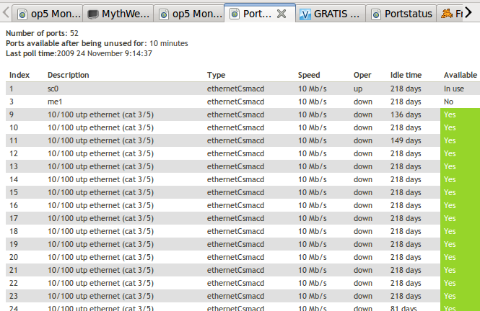Sort by the Index column header
Viewport: 480px width, 311px height.
coord(19,75)
